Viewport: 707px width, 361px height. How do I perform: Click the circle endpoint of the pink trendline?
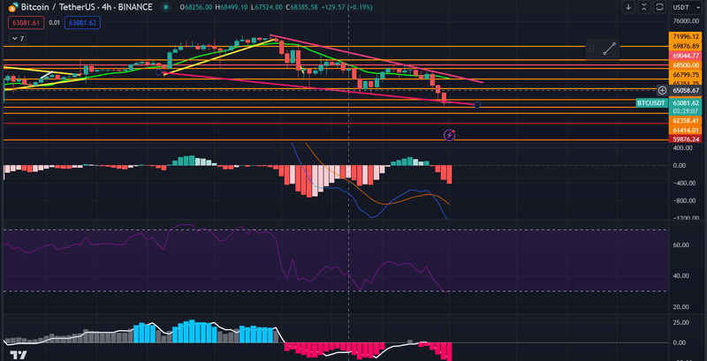point(477,105)
